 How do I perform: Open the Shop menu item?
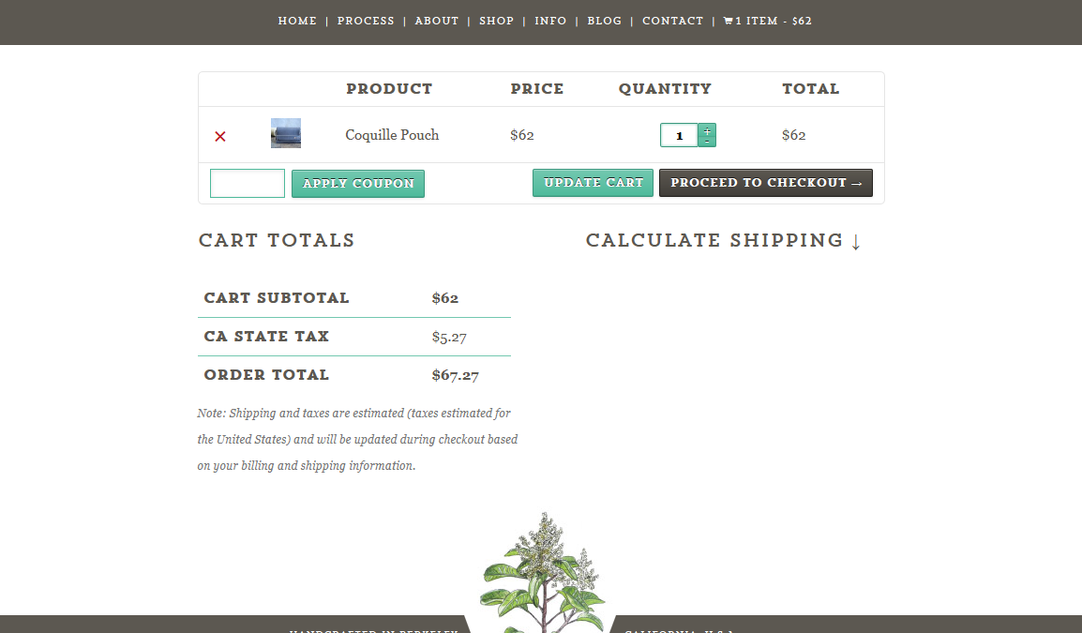496,21
